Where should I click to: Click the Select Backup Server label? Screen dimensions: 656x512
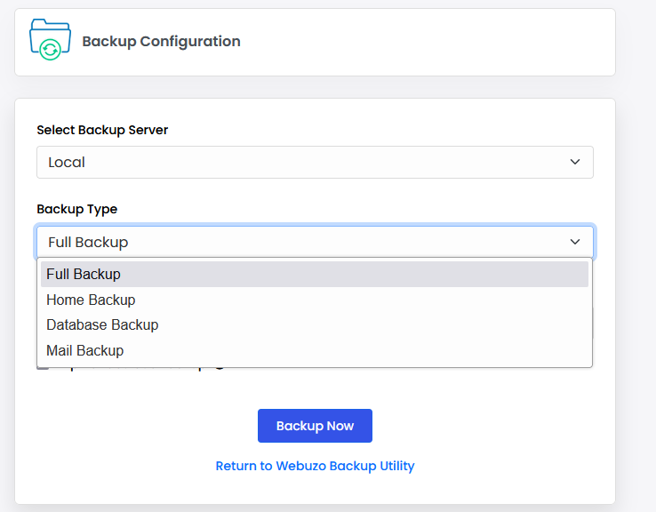[102, 130]
